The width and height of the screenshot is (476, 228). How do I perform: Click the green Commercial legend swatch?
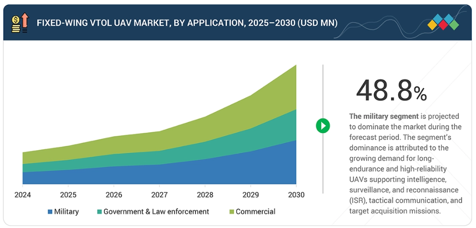click(232, 212)
